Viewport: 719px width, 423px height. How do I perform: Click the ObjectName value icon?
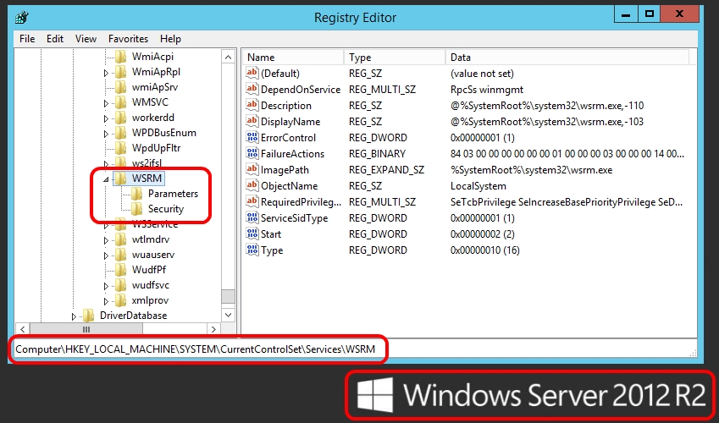252,185
